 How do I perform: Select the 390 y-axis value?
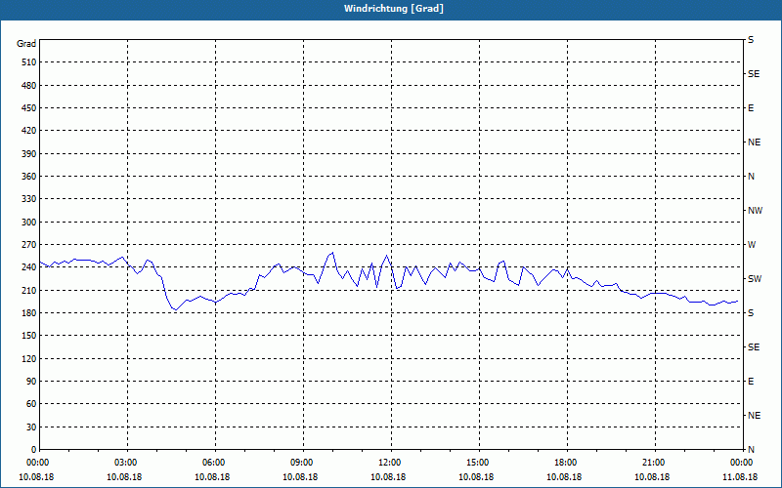pos(28,154)
